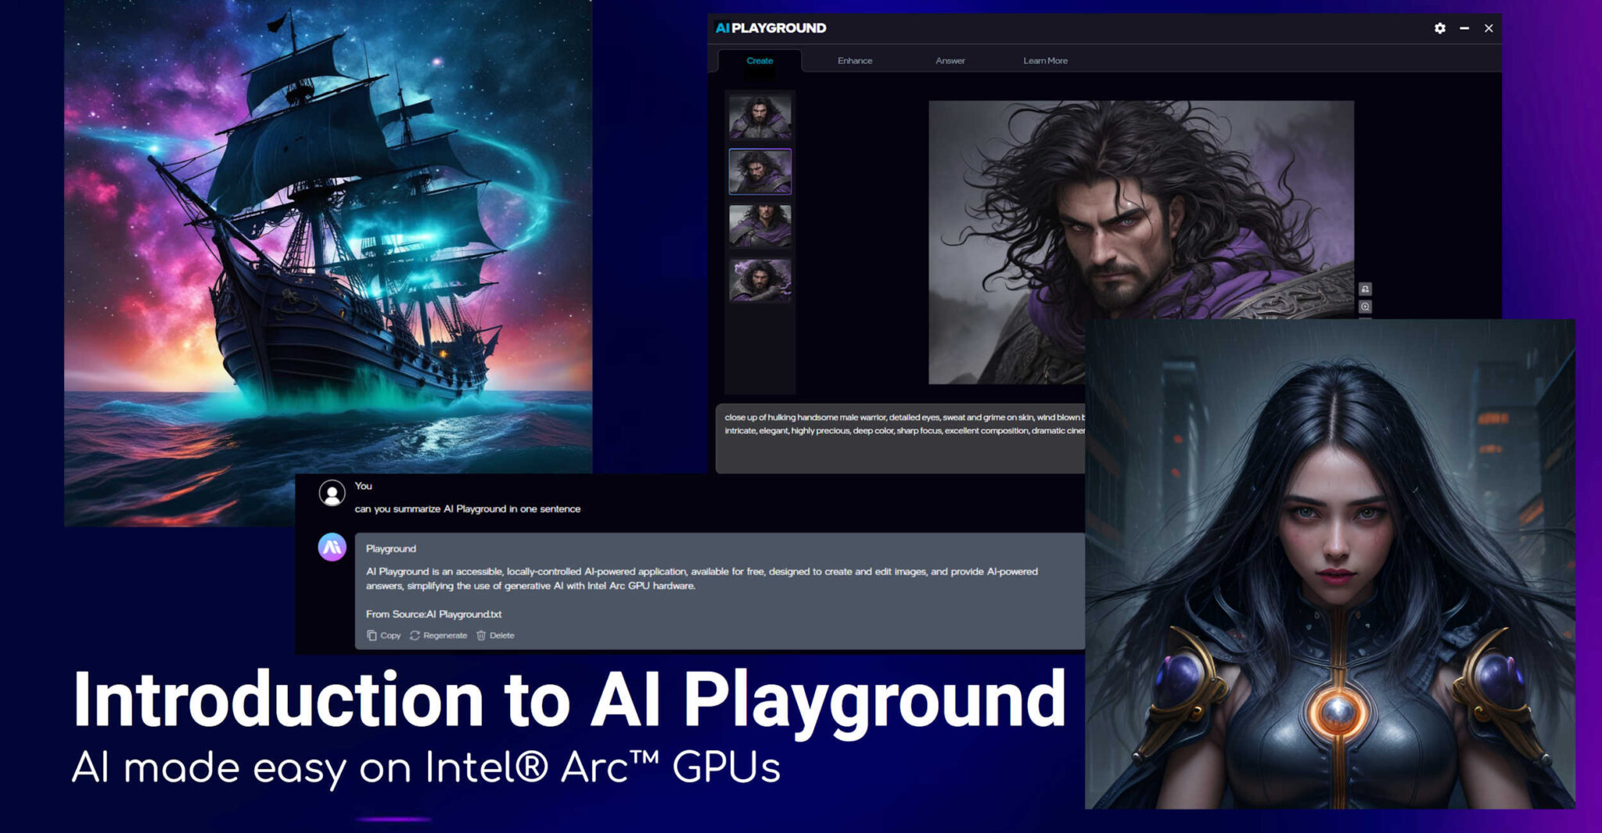The width and height of the screenshot is (1602, 833).
Task: Click the AI Playground logo in title bar
Action: [x=770, y=28]
